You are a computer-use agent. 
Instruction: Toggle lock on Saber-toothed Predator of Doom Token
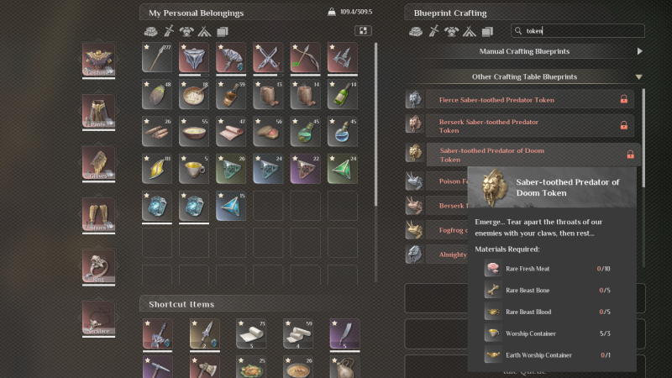click(630, 155)
